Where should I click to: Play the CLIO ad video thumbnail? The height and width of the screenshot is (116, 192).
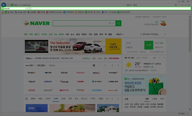pos(37,46)
